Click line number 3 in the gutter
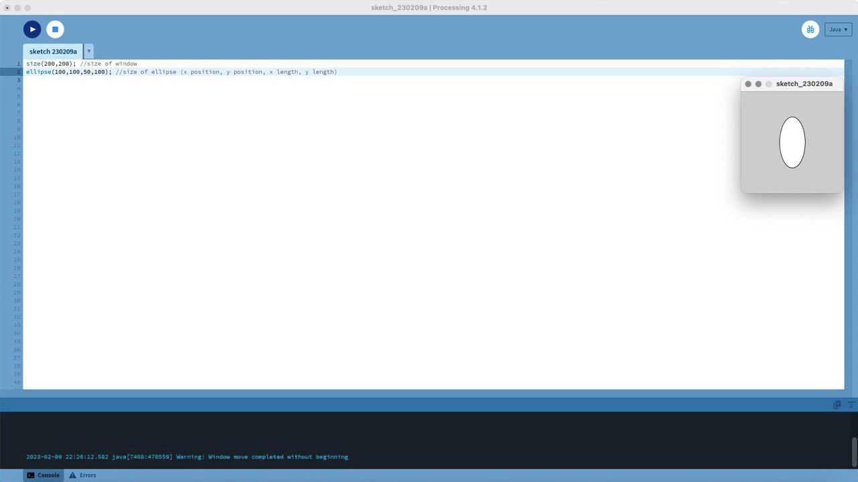Viewport: 858px width, 482px height. click(19, 80)
